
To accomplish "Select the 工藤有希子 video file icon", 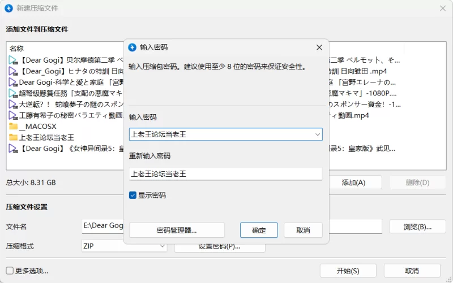I will tap(14, 115).
